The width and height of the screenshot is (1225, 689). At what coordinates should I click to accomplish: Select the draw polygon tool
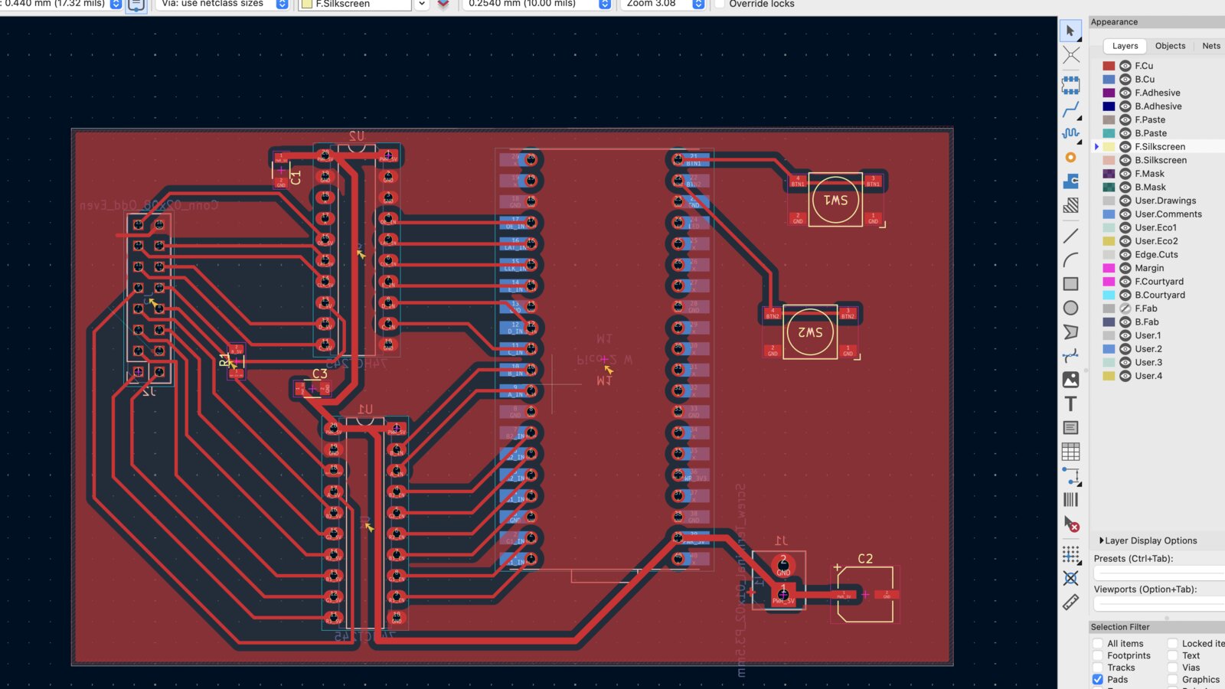pos(1070,332)
